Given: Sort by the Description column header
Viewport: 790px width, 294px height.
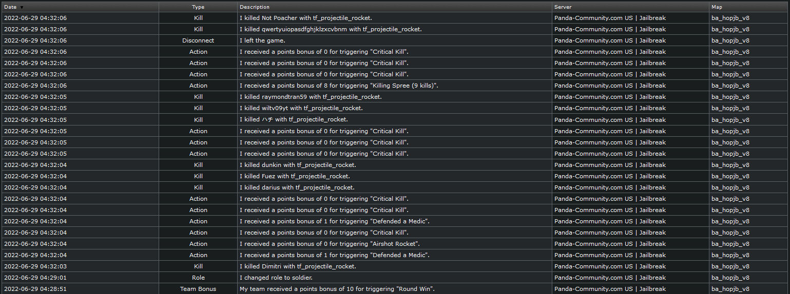Looking at the screenshot, I should [x=255, y=7].
